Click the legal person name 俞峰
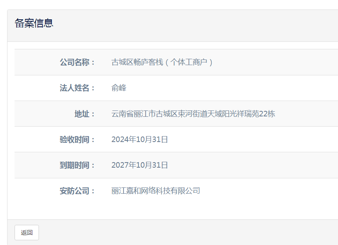Screen dimensions: 338x245 click(119, 88)
